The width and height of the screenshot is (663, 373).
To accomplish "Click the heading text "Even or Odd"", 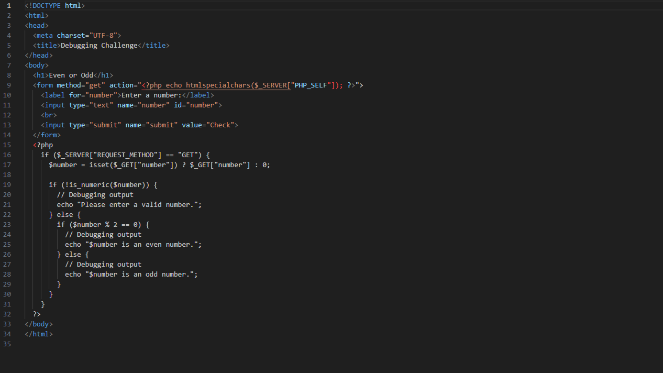I will [71, 75].
